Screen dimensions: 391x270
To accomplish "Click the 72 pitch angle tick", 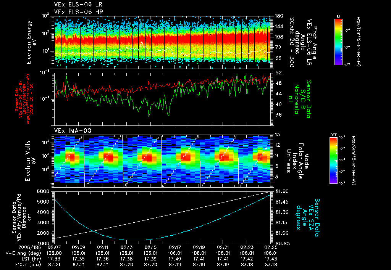I will click(x=278, y=47).
